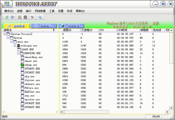Sort by the 父进程ID column header
The height and width of the screenshot is (120, 175).
point(89,30)
